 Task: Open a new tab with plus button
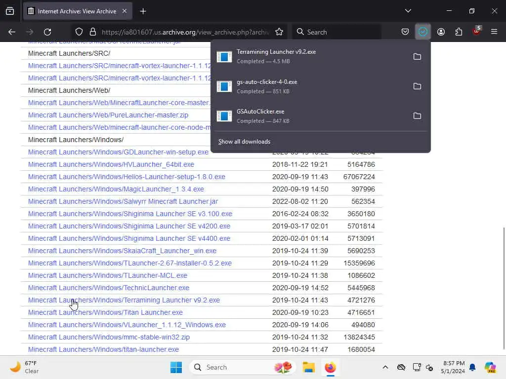point(143,11)
